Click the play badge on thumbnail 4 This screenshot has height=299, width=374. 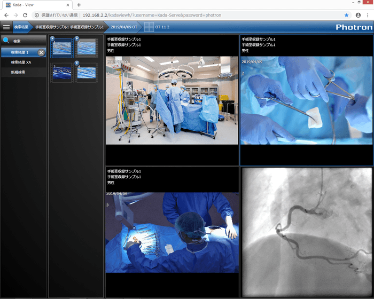(77, 64)
